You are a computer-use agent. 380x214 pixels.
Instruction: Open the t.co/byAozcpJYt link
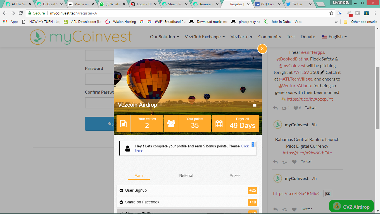point(310,99)
